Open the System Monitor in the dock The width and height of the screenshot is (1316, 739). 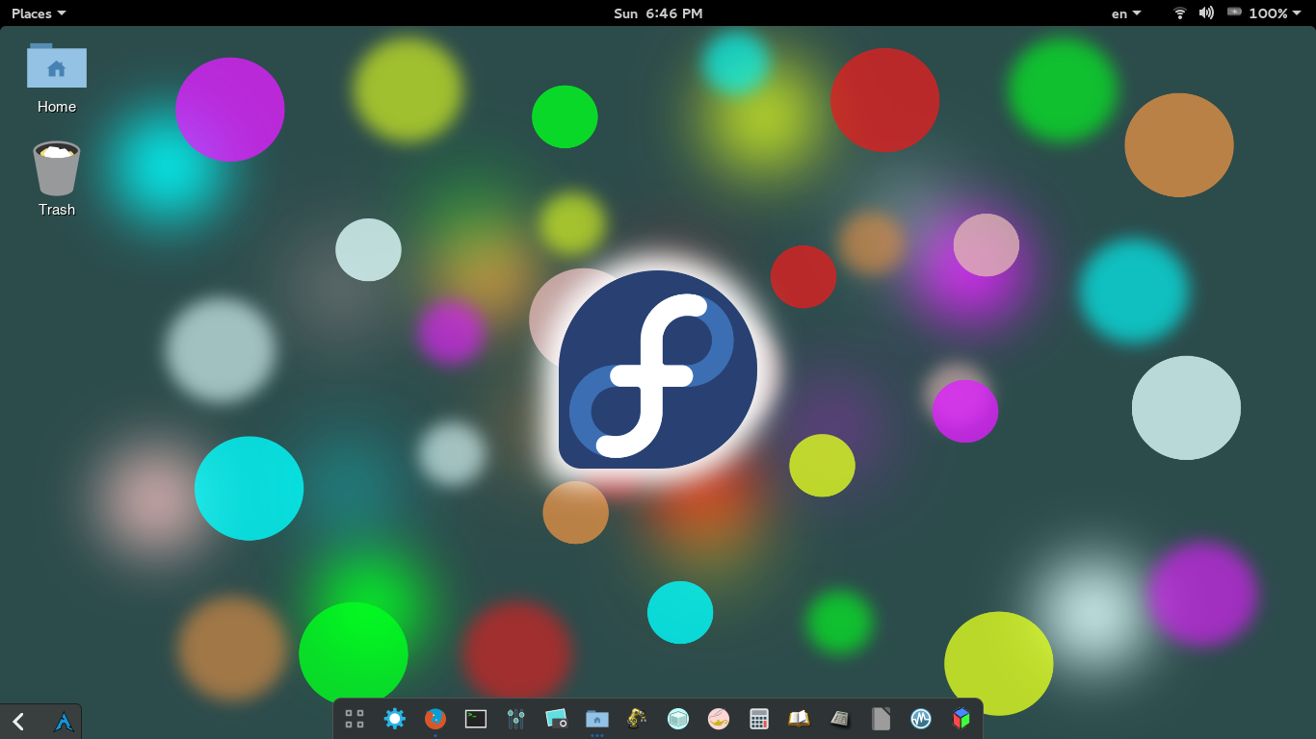click(921, 719)
